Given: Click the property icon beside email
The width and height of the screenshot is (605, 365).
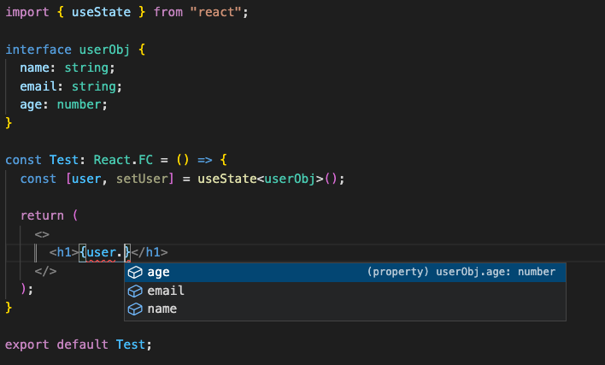Looking at the screenshot, I should (135, 291).
